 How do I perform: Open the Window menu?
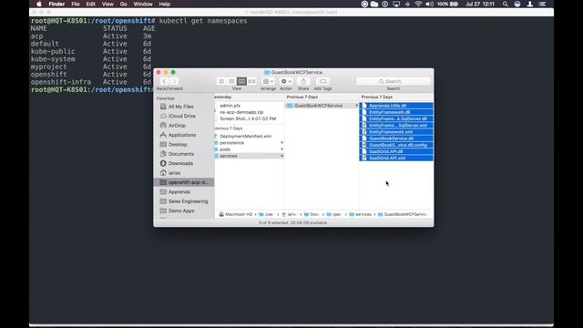pyautogui.click(x=143, y=4)
